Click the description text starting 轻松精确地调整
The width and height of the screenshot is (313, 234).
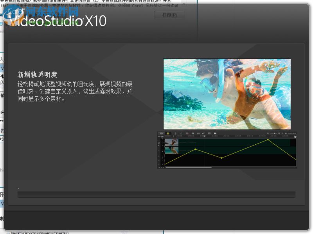tap(75, 91)
